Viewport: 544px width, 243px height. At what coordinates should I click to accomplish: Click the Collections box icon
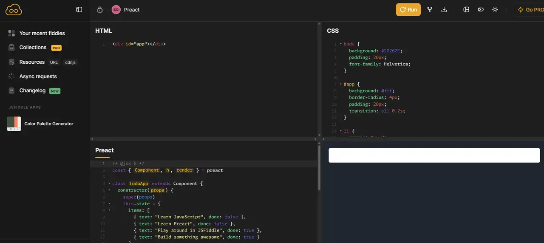[11, 48]
